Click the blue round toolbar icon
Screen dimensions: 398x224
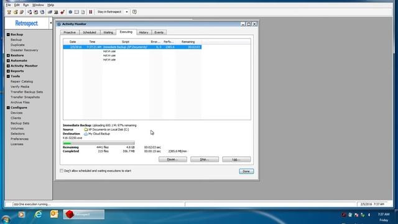pyautogui.click(x=70, y=12)
